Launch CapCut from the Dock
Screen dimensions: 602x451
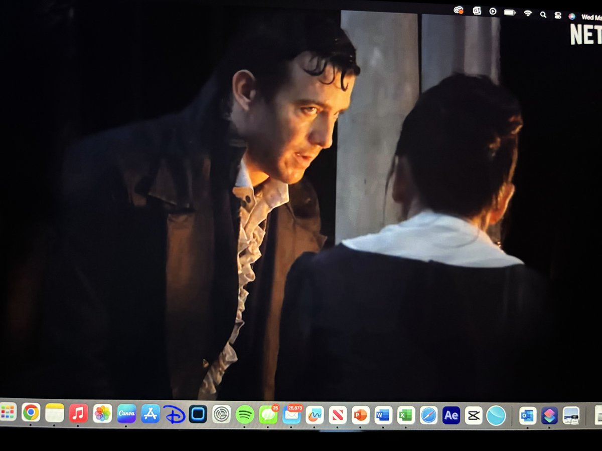474,415
